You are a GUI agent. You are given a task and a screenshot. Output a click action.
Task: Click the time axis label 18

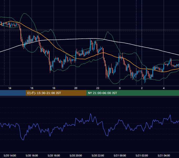pos(54,88)
